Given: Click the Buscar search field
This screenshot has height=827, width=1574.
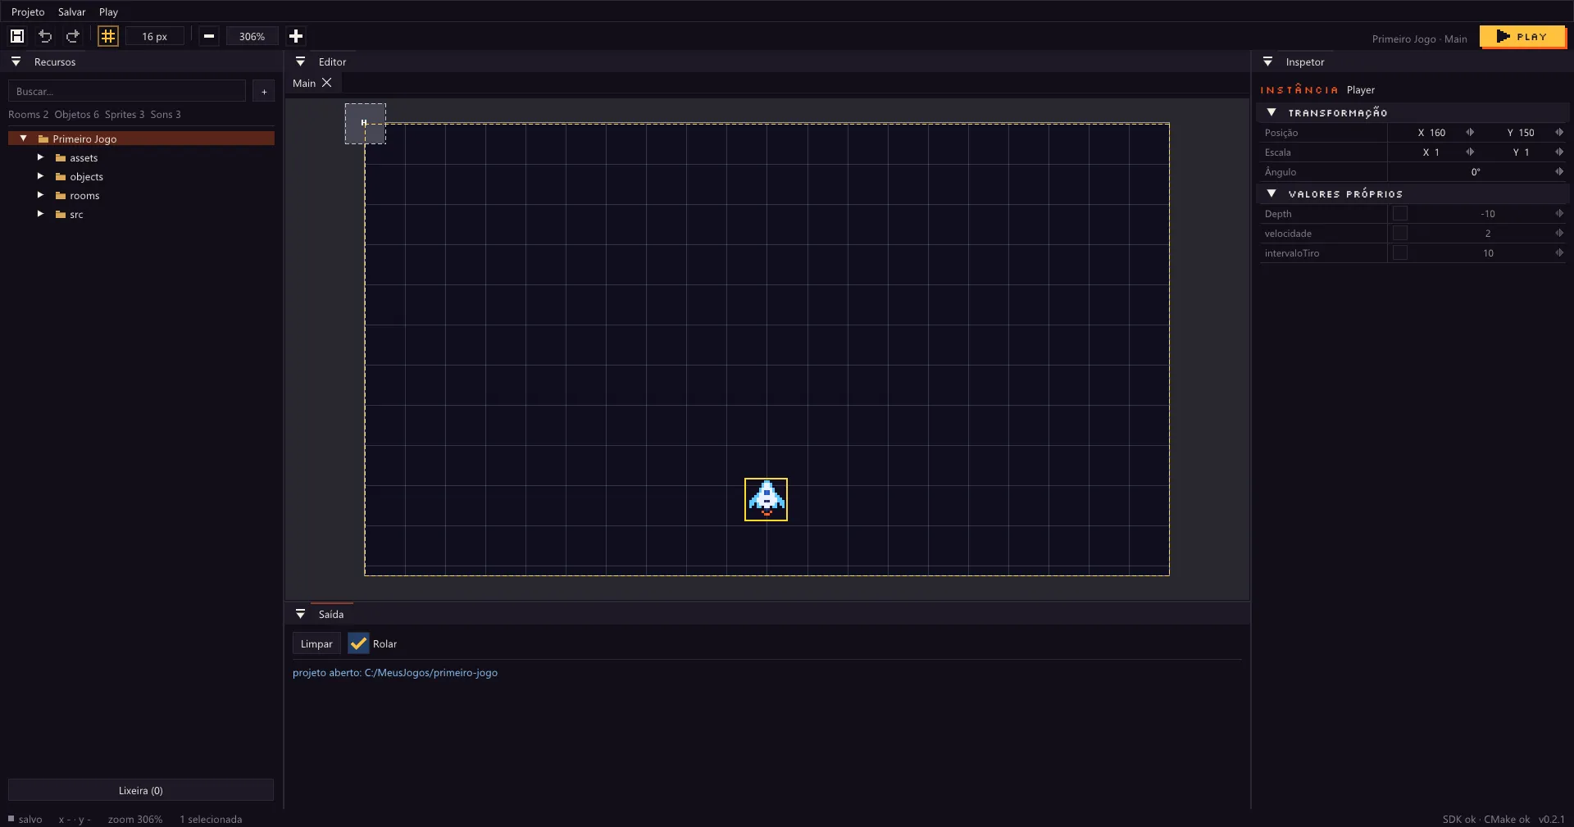Looking at the screenshot, I should click(127, 91).
